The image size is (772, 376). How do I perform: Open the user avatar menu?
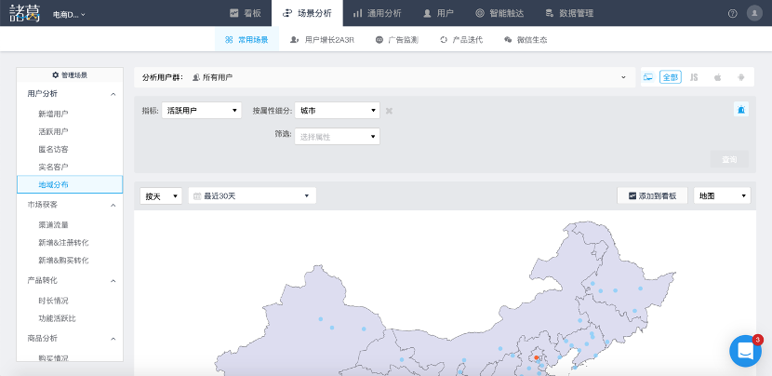click(754, 13)
